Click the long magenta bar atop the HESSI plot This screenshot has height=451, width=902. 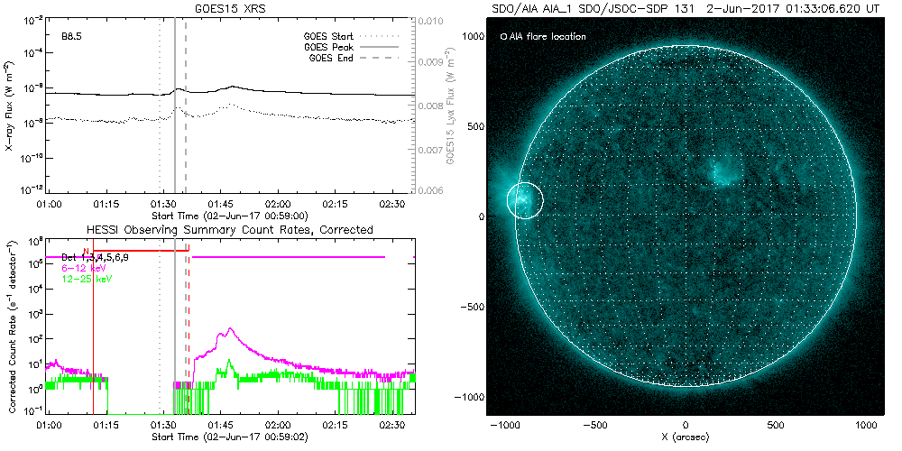289,257
